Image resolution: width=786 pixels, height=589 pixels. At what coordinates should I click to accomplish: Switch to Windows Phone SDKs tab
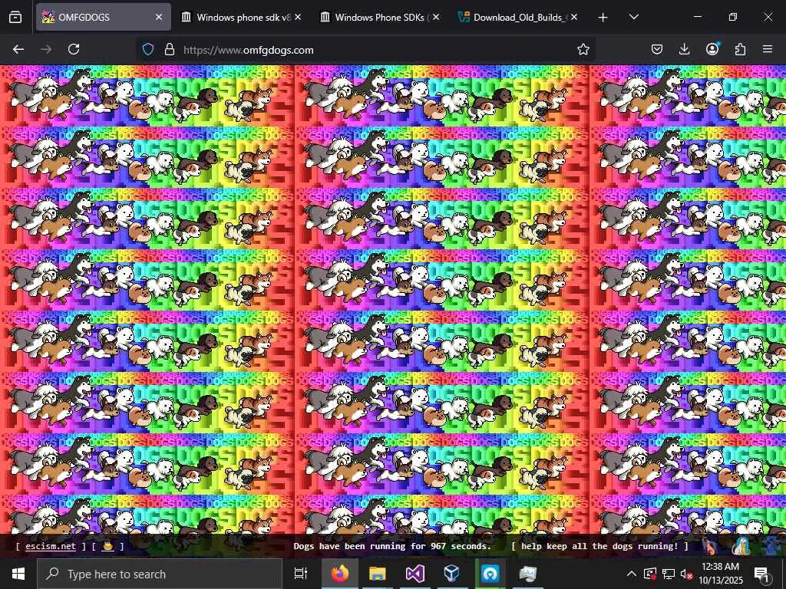pyautogui.click(x=380, y=17)
